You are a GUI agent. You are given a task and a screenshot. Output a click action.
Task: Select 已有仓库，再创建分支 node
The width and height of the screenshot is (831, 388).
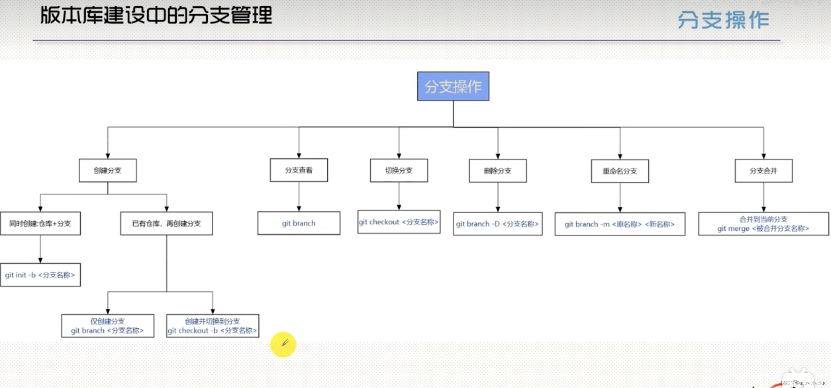pyautogui.click(x=167, y=223)
